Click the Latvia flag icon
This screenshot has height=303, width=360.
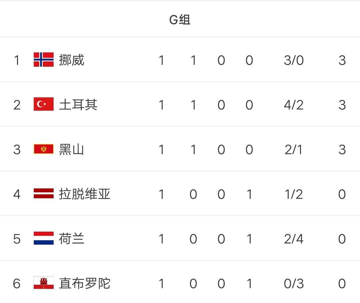(x=44, y=193)
